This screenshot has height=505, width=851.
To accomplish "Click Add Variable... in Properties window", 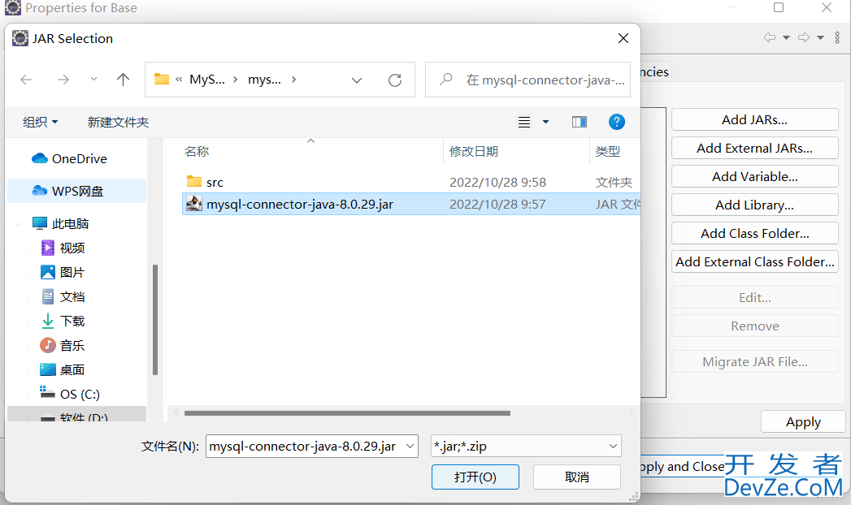I will click(x=755, y=177).
